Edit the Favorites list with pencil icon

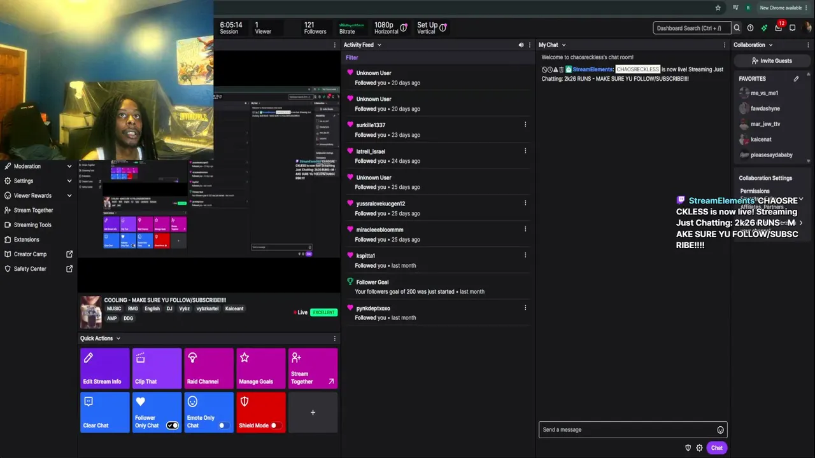tap(796, 79)
